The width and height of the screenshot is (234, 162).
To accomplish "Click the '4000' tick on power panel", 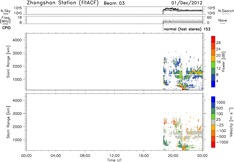I will click(17, 40).
